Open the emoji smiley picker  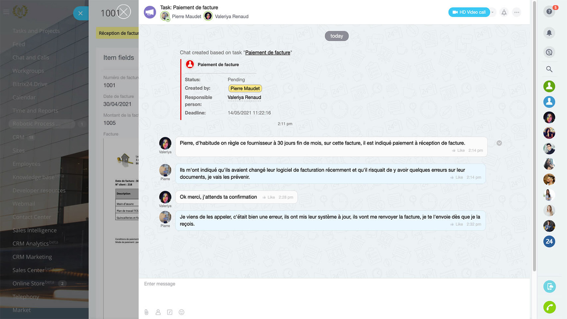(181, 312)
